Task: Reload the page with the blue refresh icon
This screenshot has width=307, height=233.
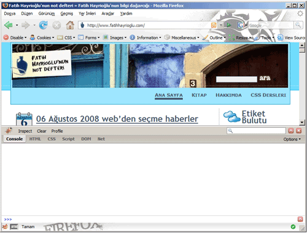Action: [x=44, y=25]
